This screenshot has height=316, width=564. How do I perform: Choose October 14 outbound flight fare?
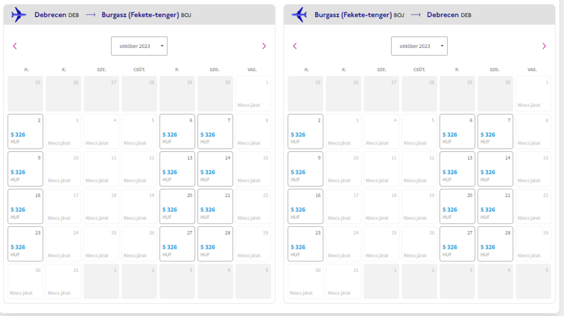(215, 169)
